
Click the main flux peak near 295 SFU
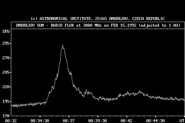click(x=62, y=45)
